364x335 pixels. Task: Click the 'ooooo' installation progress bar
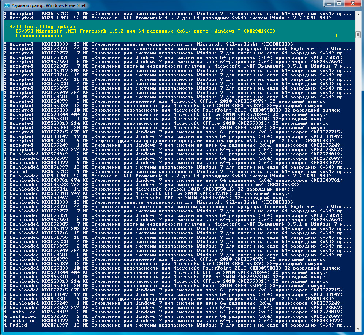(x=177, y=35)
